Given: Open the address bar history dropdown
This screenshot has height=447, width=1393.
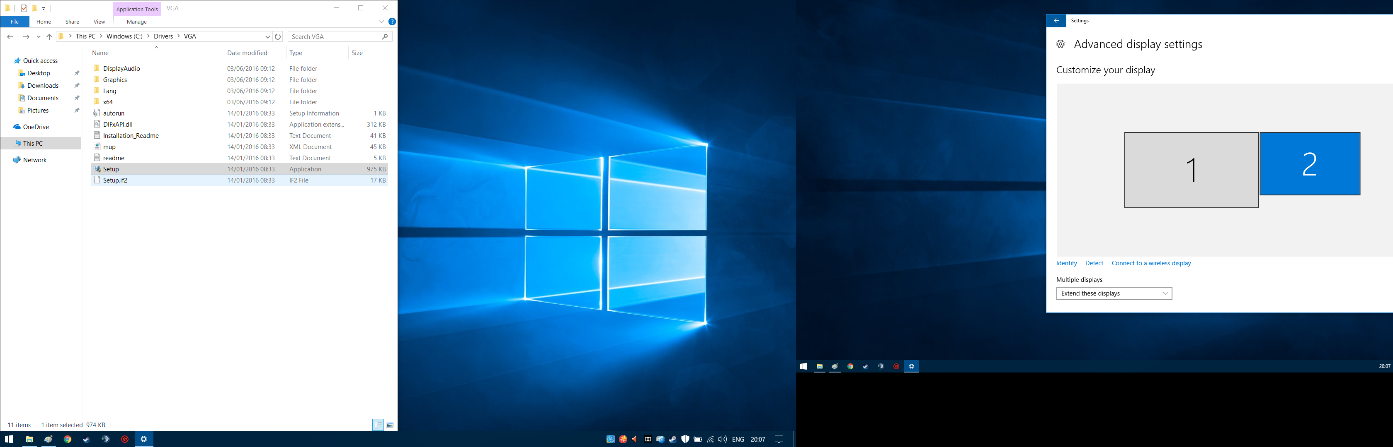Looking at the screenshot, I should point(267,37).
